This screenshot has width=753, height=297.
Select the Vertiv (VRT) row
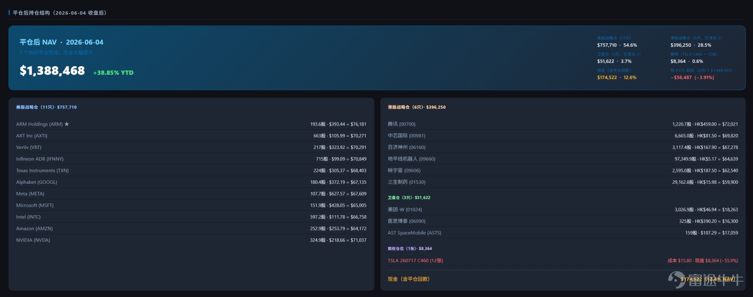tap(191, 147)
